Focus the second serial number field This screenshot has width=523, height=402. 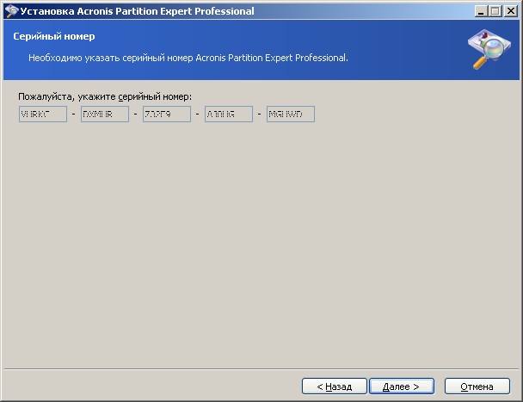pos(105,114)
